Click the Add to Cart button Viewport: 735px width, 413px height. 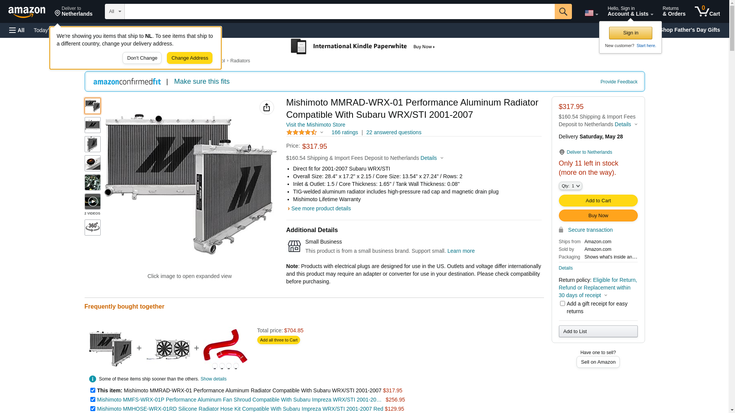coord(598,200)
